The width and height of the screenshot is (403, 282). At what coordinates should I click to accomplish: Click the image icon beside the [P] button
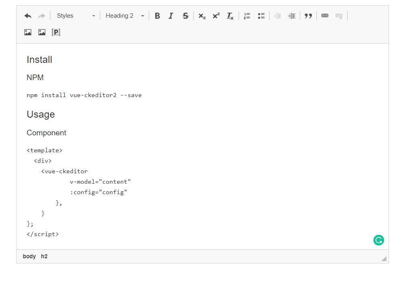42,32
